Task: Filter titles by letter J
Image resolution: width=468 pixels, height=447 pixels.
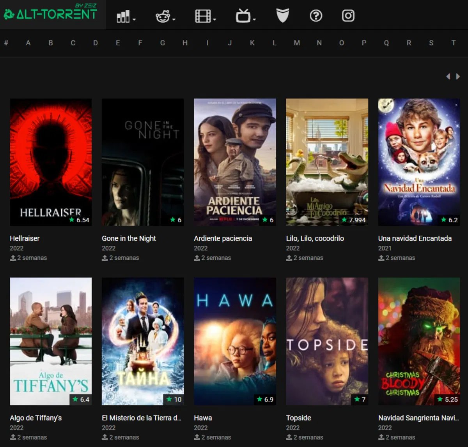Action: coord(230,43)
